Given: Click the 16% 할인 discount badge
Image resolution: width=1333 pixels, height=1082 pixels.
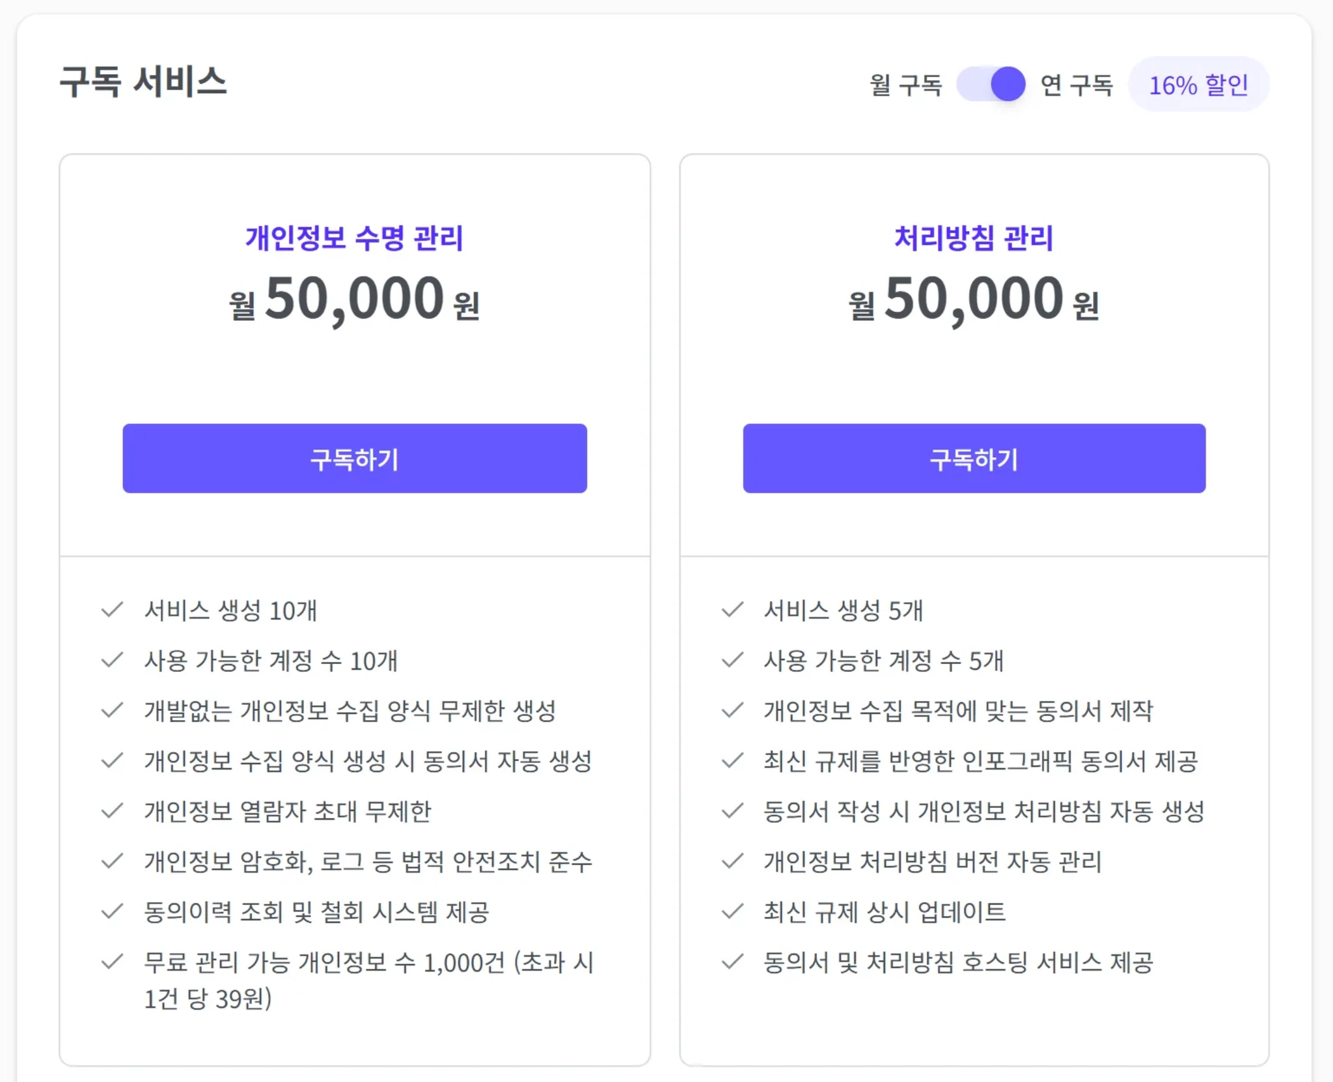Looking at the screenshot, I should pyautogui.click(x=1198, y=85).
